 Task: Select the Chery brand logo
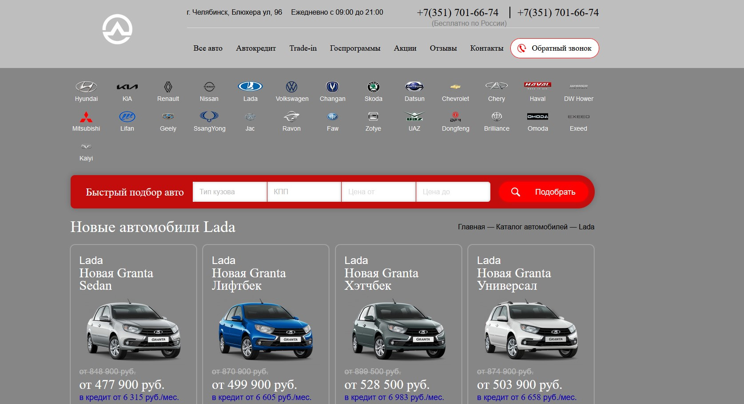click(x=496, y=86)
